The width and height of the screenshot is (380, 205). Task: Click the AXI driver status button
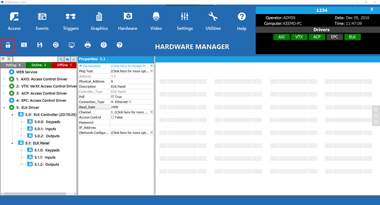click(281, 37)
